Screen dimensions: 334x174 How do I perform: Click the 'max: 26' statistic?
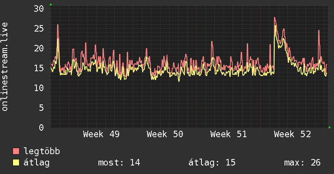(x=302, y=163)
